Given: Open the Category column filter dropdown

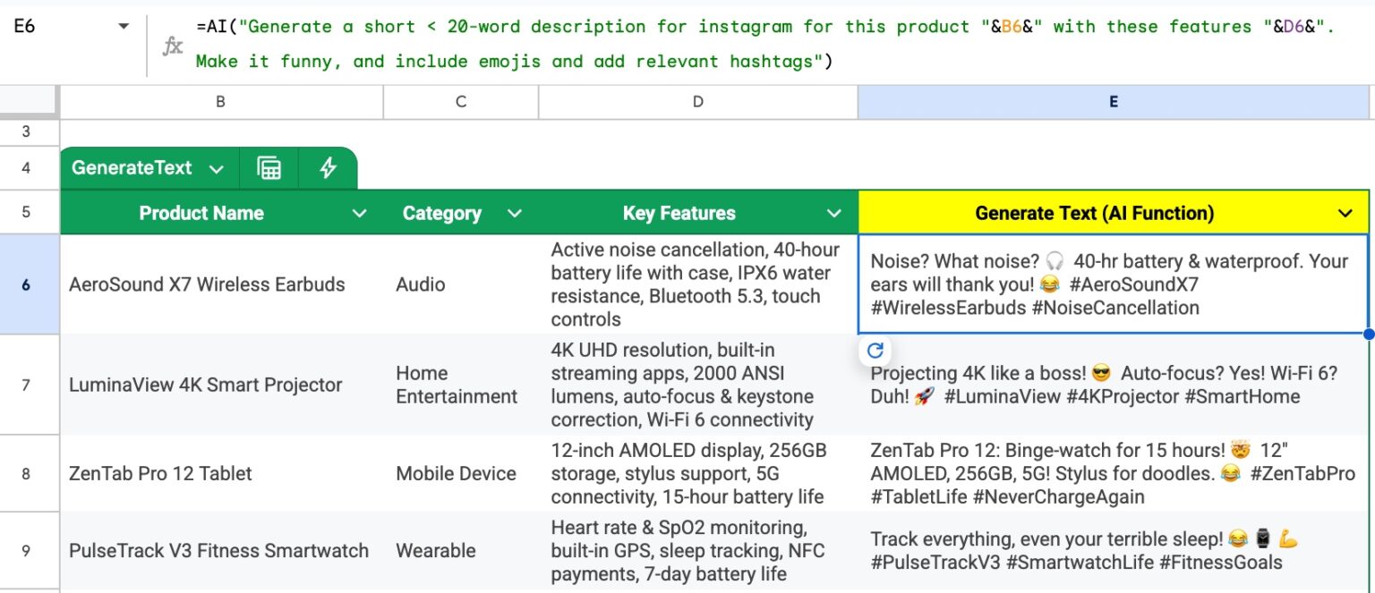Looking at the screenshot, I should pyautogui.click(x=514, y=214).
